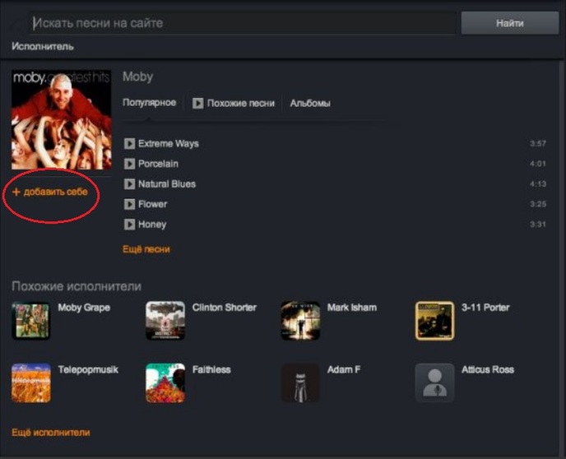
Task: Click the 4:01 duration of Porcelain
Action: 538,164
